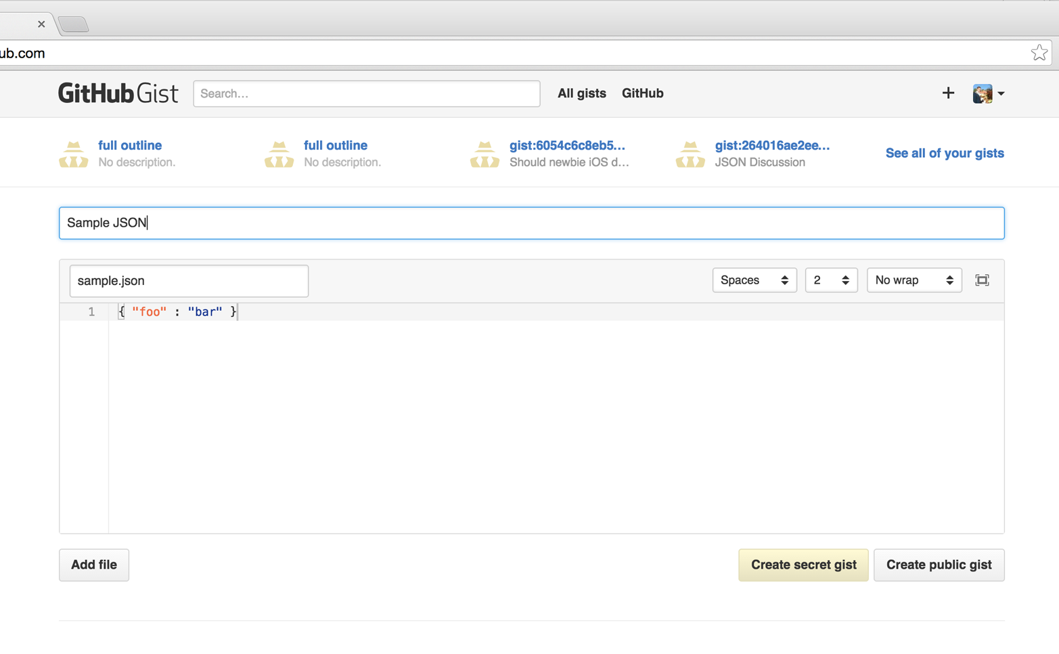Go to All gists

[581, 93]
